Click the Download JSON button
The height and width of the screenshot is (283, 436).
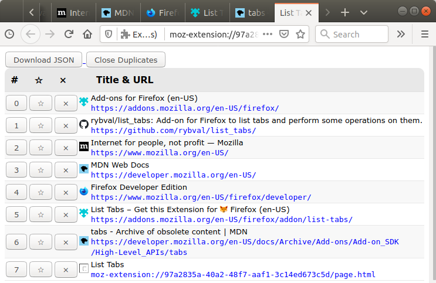[x=43, y=60]
